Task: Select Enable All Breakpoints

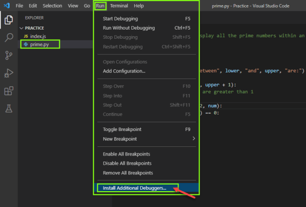Action: click(x=146, y=154)
